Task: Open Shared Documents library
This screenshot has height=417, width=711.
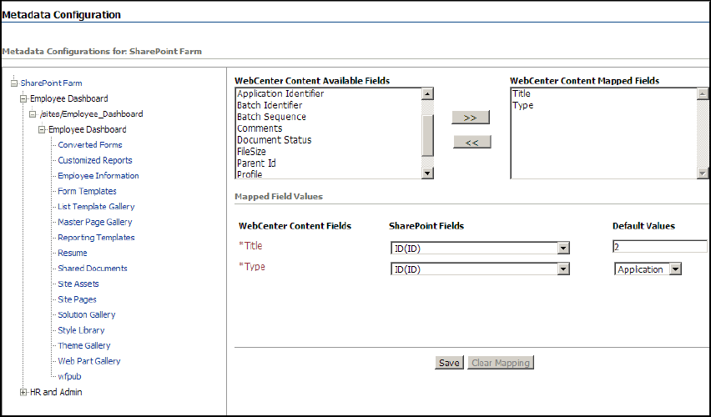Action: [x=93, y=269]
